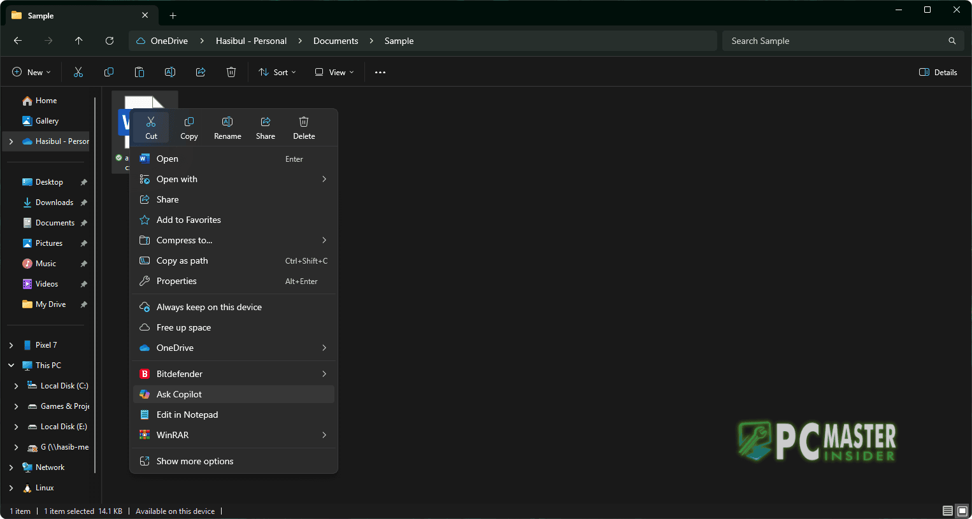Select Show more options

coord(234,461)
